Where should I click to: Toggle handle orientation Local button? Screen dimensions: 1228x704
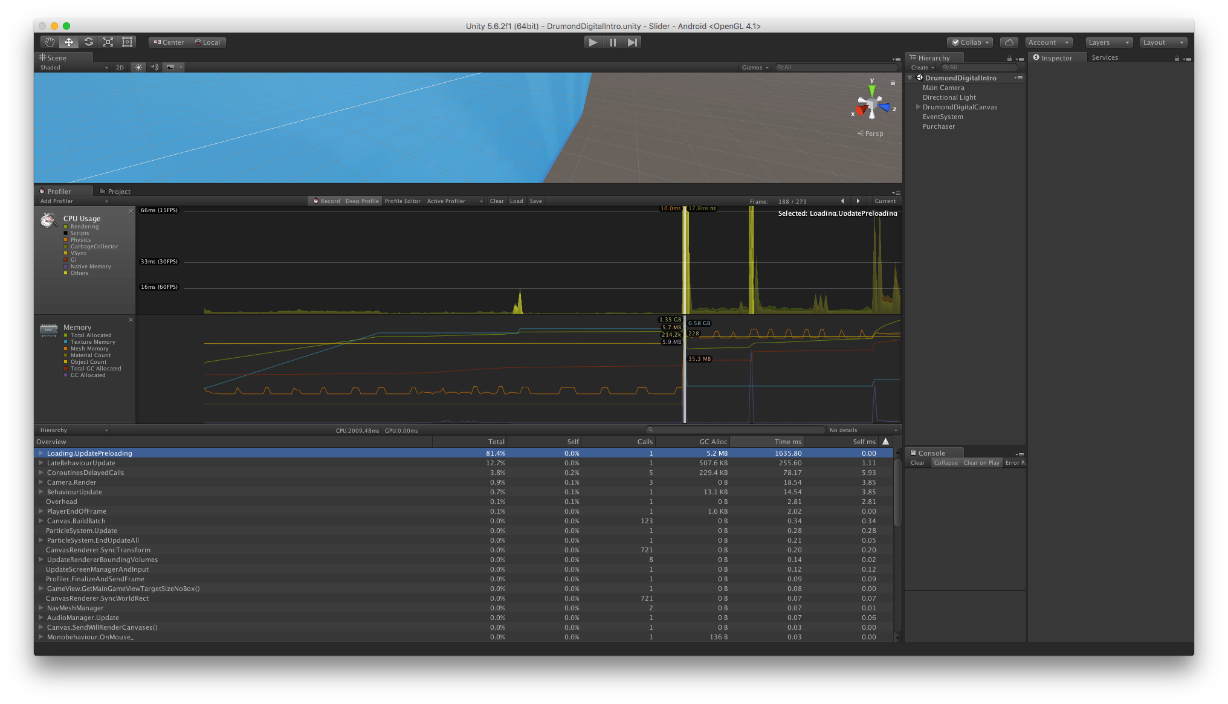click(207, 42)
